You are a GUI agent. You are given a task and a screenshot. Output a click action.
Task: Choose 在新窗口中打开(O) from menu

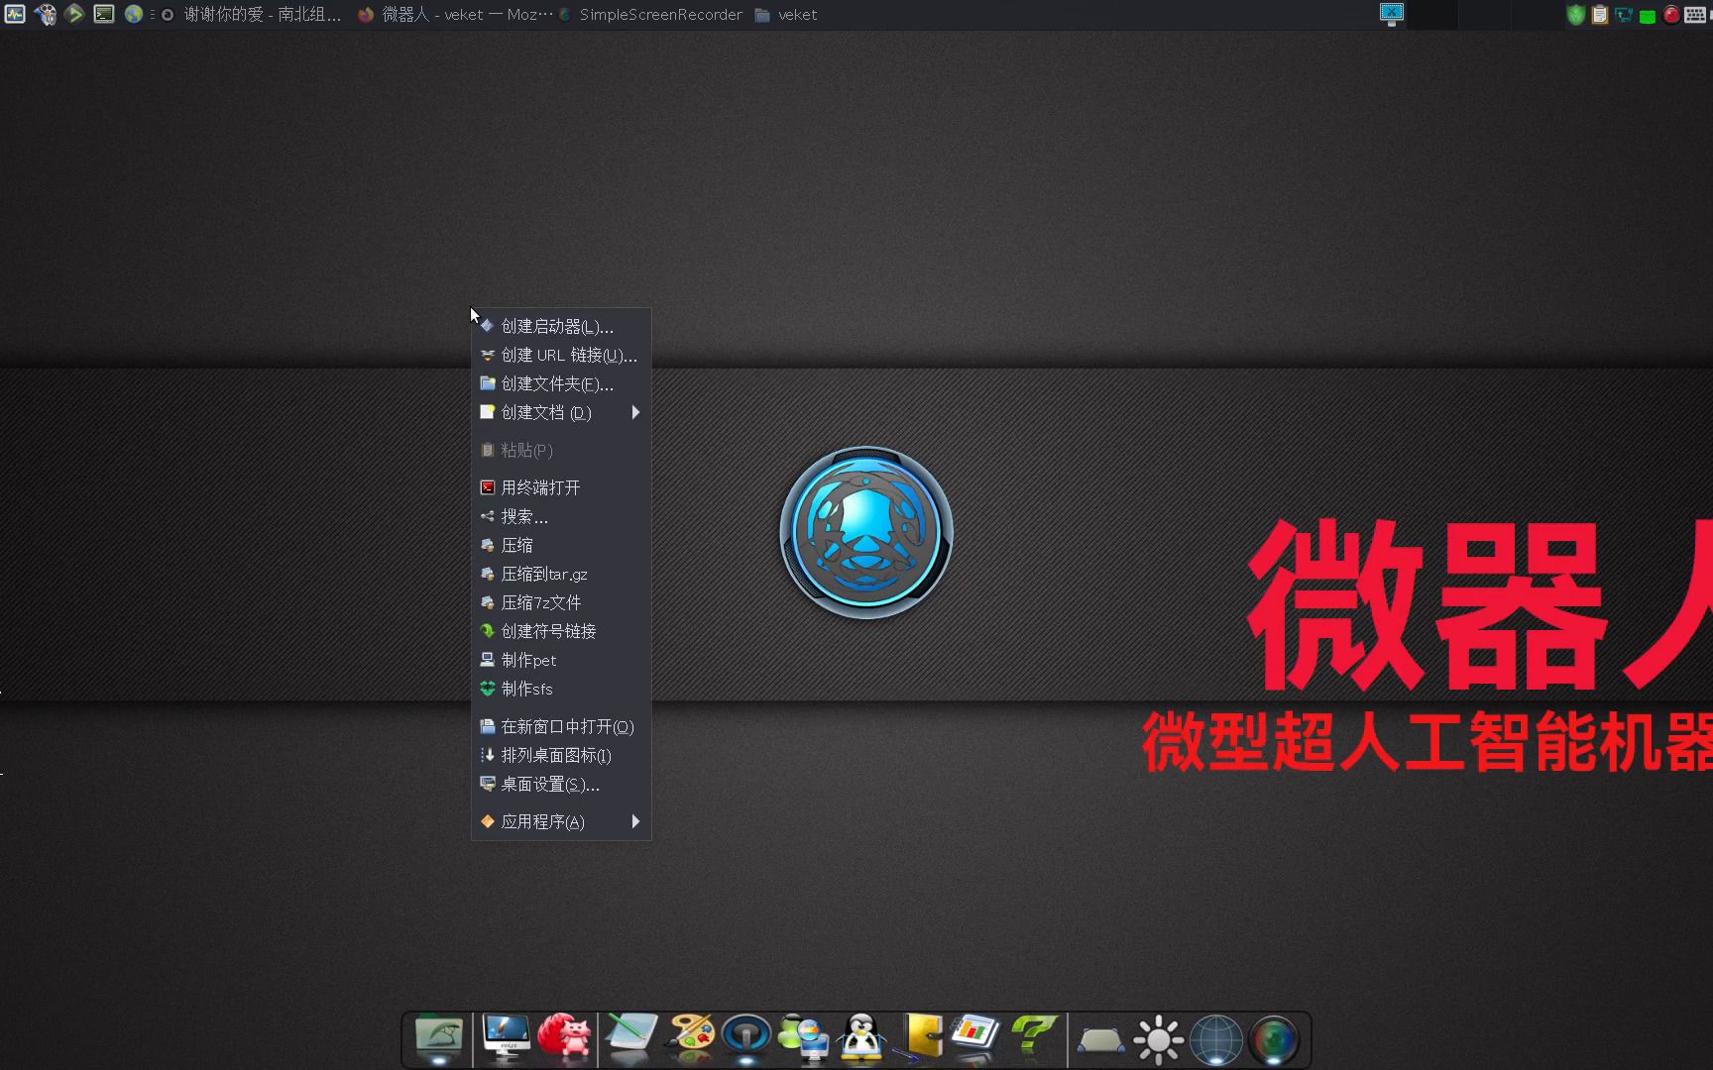(x=561, y=726)
